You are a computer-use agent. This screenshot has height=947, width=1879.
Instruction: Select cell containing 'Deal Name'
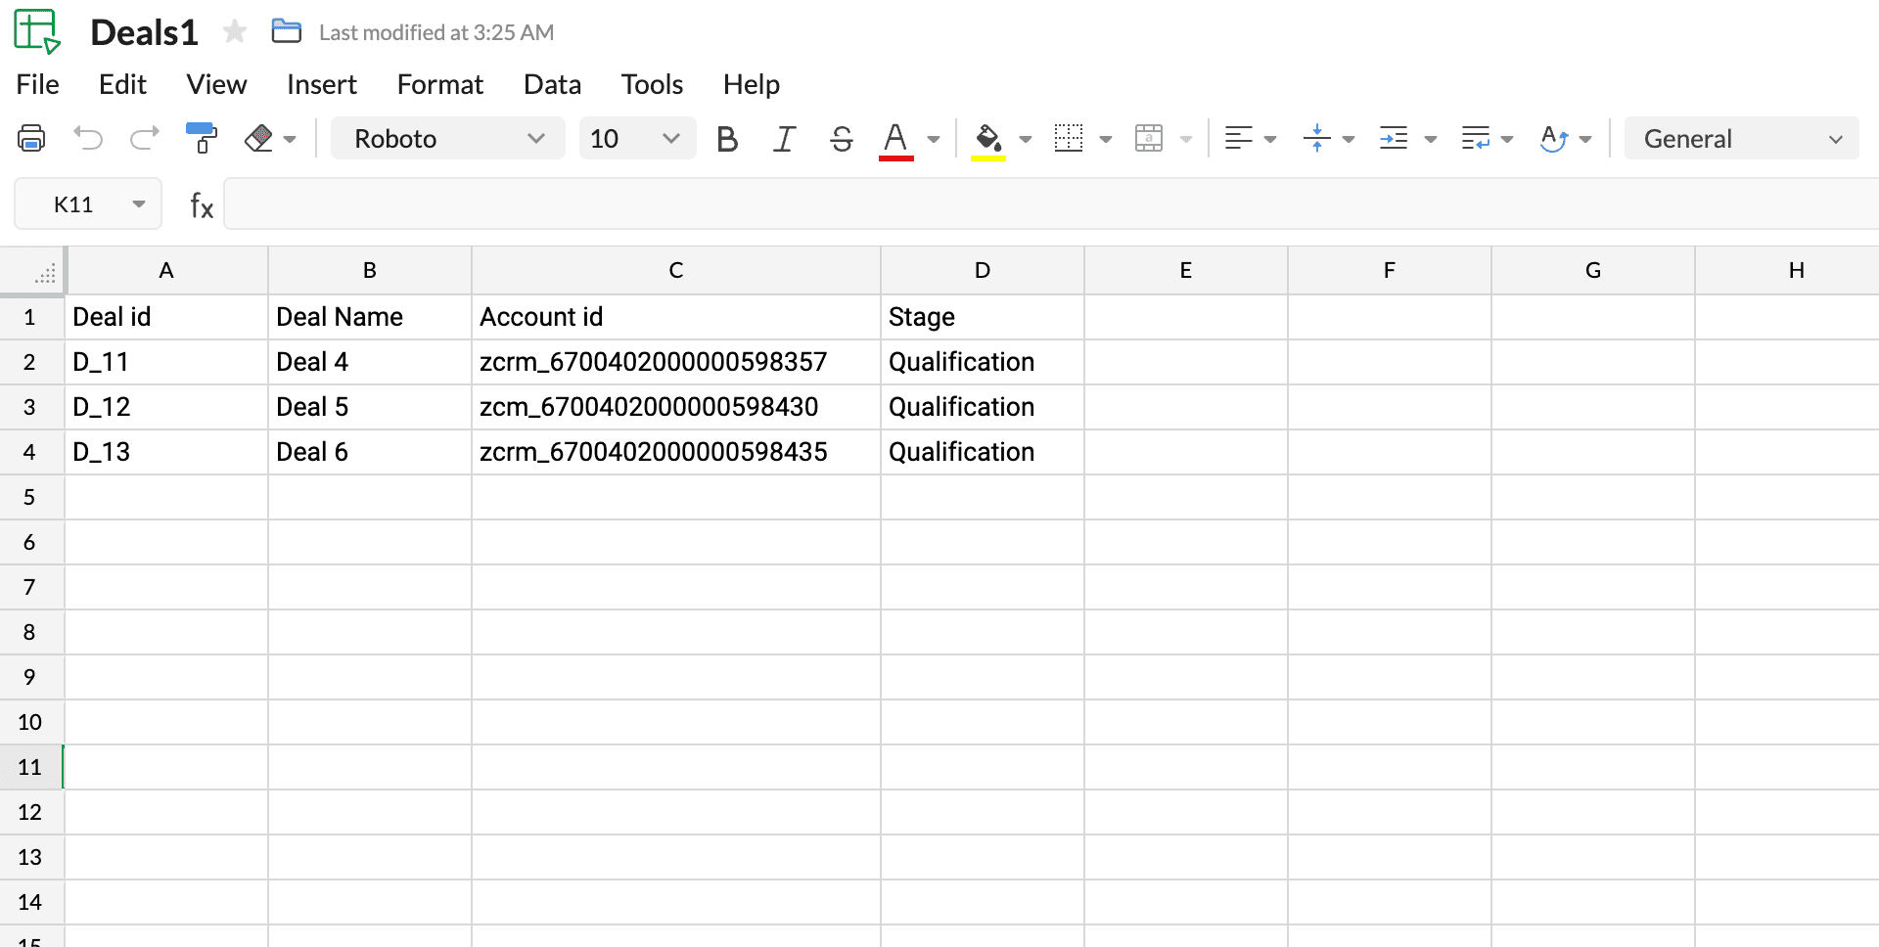point(370,317)
